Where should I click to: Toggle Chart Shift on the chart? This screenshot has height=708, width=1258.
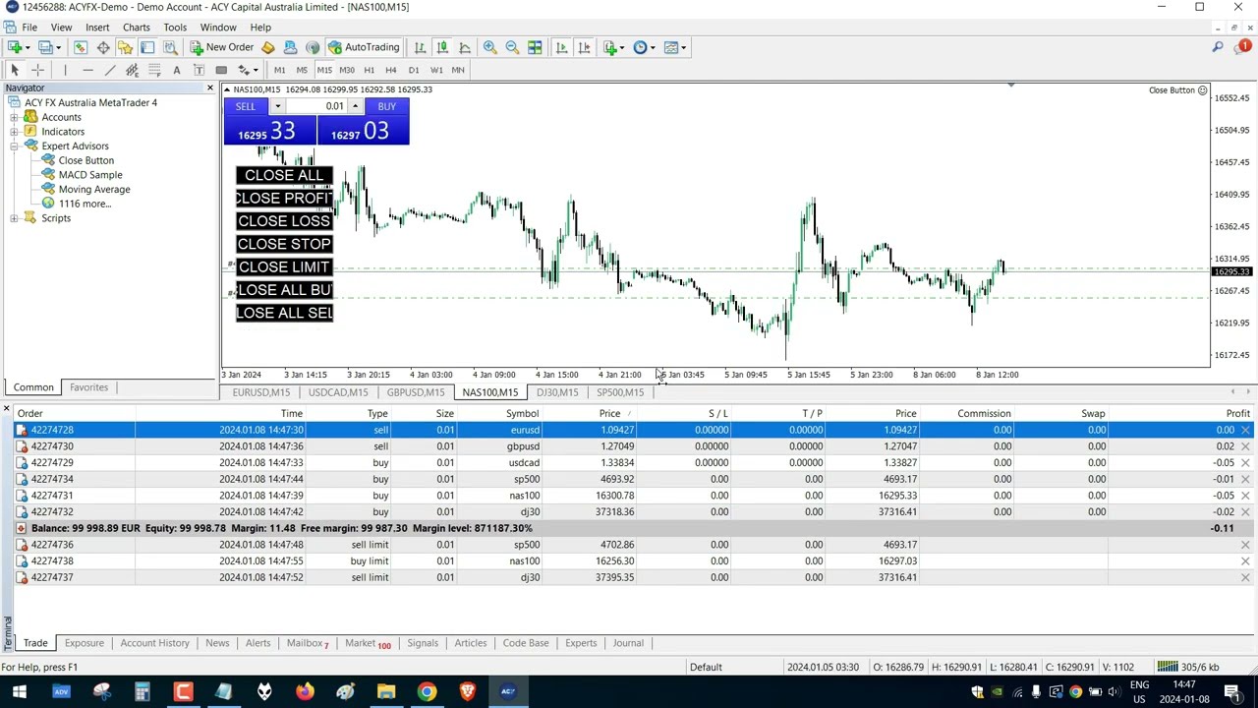pyautogui.click(x=584, y=47)
